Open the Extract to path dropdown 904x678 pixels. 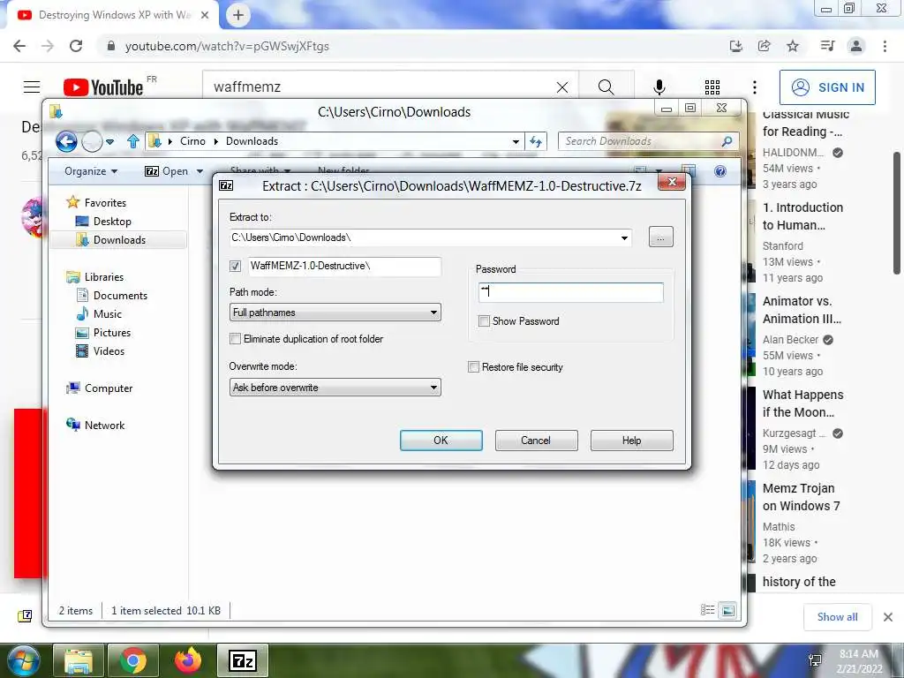pyautogui.click(x=624, y=237)
